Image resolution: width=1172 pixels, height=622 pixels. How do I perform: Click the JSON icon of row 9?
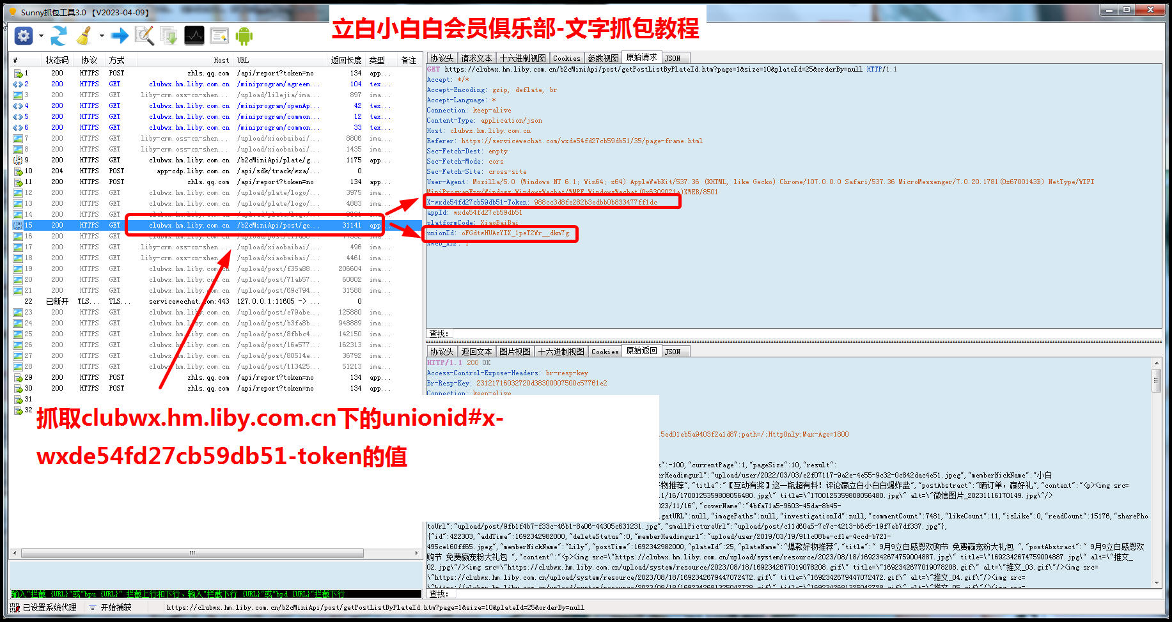pos(18,160)
